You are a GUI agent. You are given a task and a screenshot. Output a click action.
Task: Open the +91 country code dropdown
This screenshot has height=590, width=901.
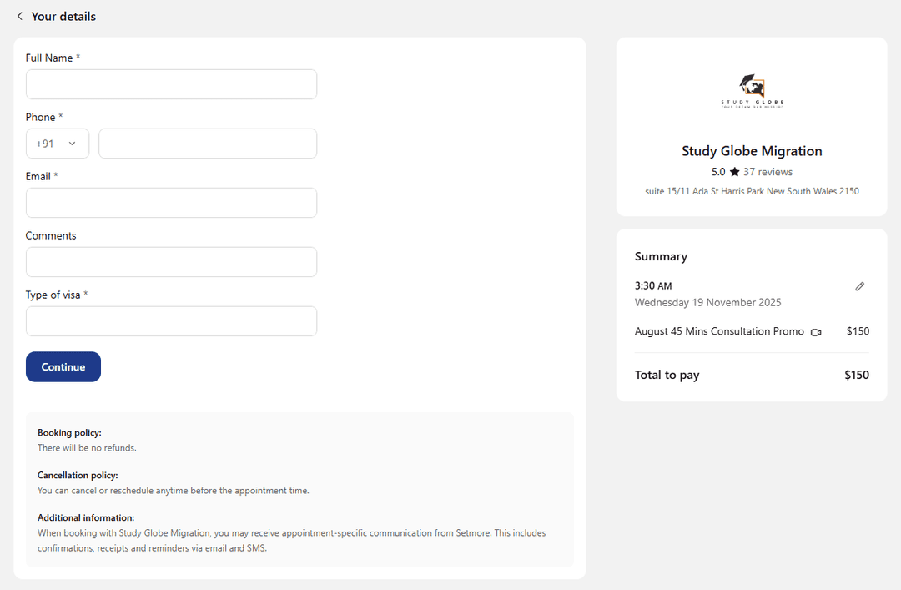point(57,144)
